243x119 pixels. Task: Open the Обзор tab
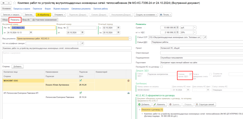click(5, 20)
